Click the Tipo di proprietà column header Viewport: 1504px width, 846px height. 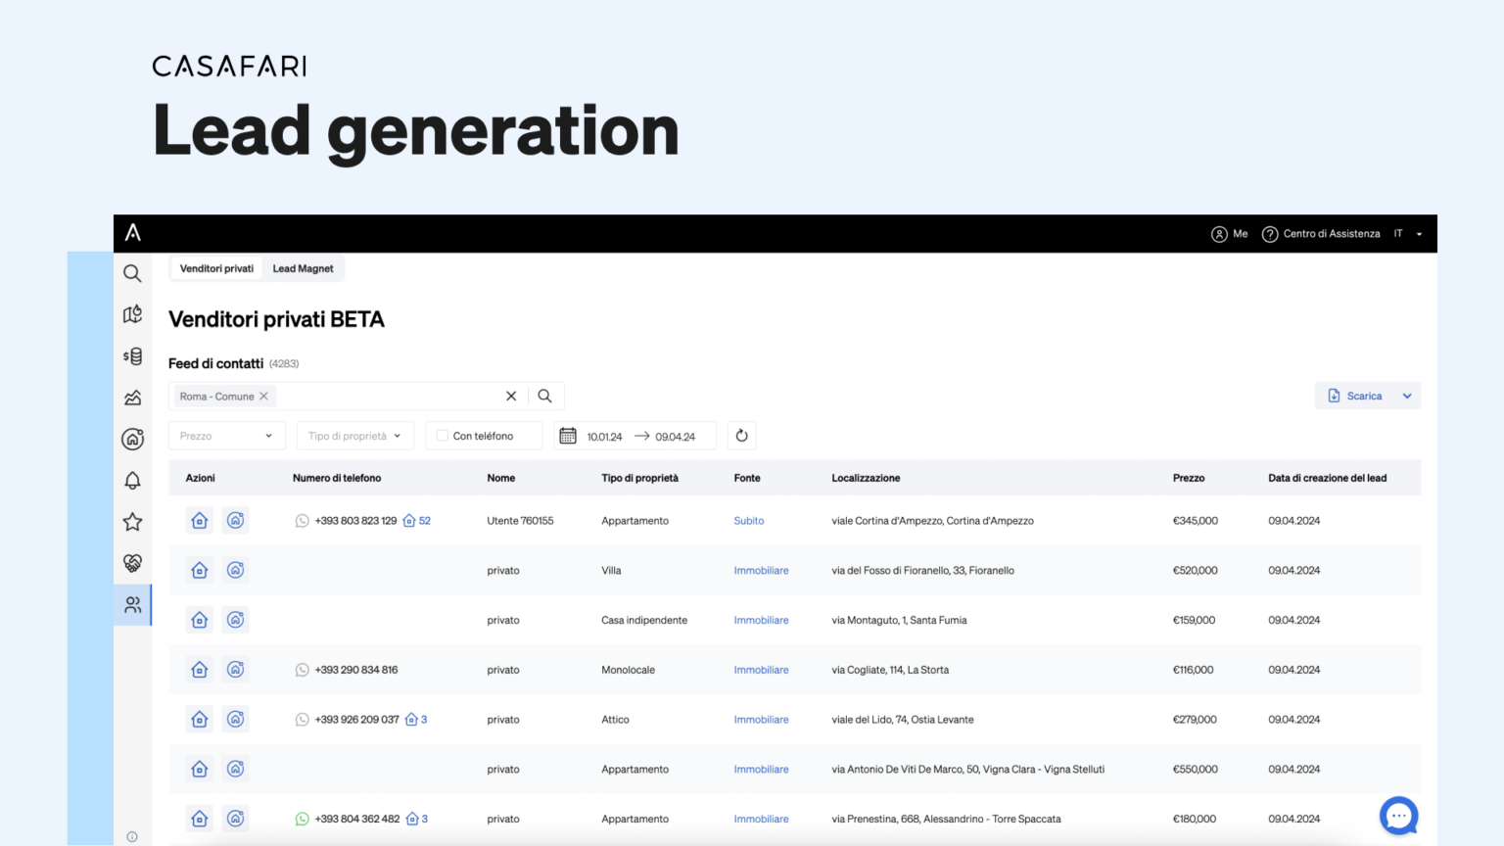[639, 478]
